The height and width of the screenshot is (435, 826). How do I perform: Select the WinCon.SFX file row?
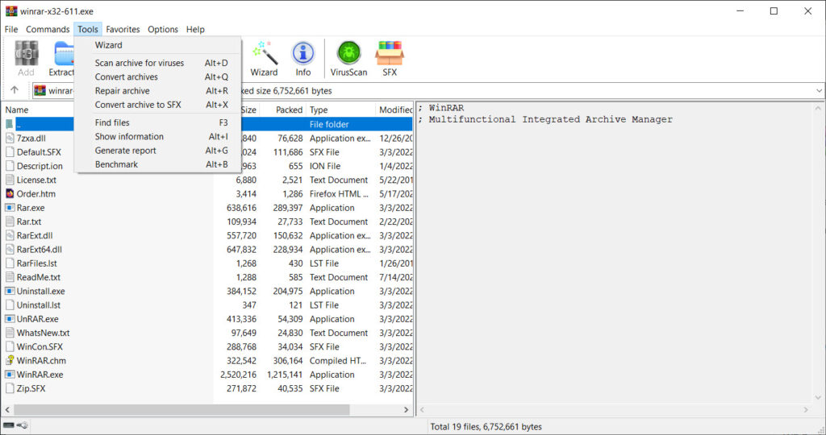coord(207,346)
